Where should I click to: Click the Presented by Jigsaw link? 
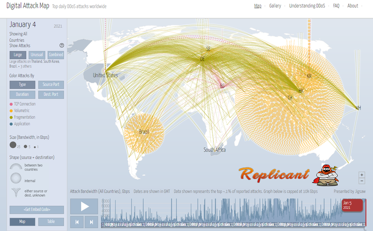click(x=350, y=191)
